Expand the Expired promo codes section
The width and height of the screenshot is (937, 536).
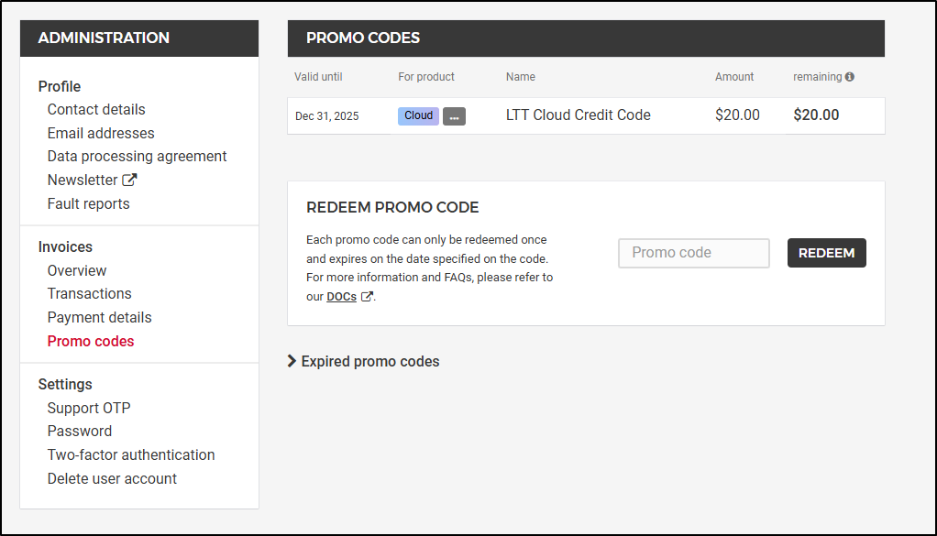click(x=364, y=361)
